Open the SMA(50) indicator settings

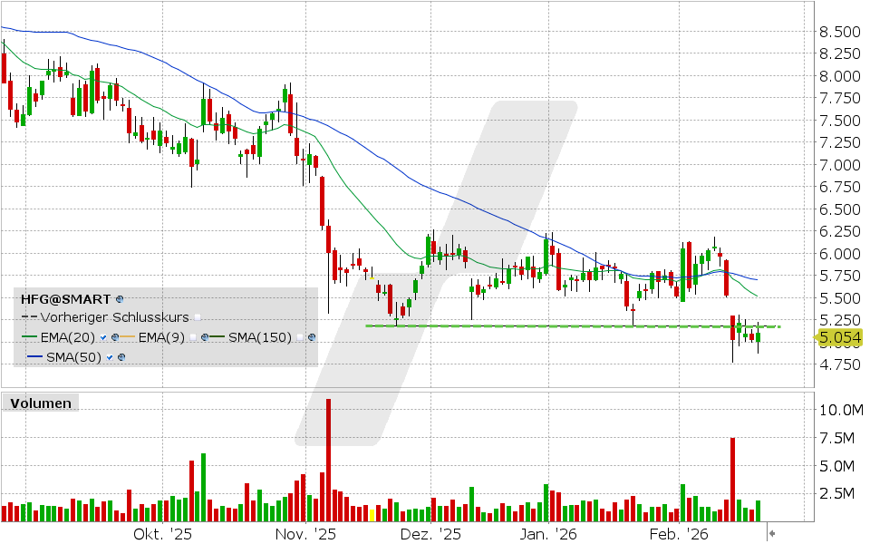[x=120, y=357]
